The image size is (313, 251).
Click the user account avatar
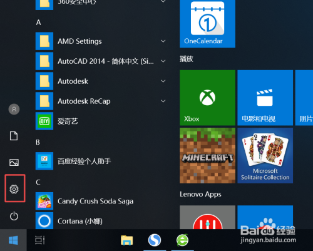pos(14,109)
